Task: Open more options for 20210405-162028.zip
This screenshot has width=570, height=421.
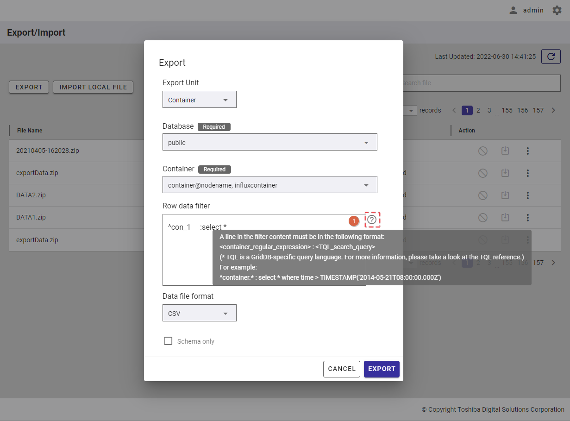Action: 527,151
